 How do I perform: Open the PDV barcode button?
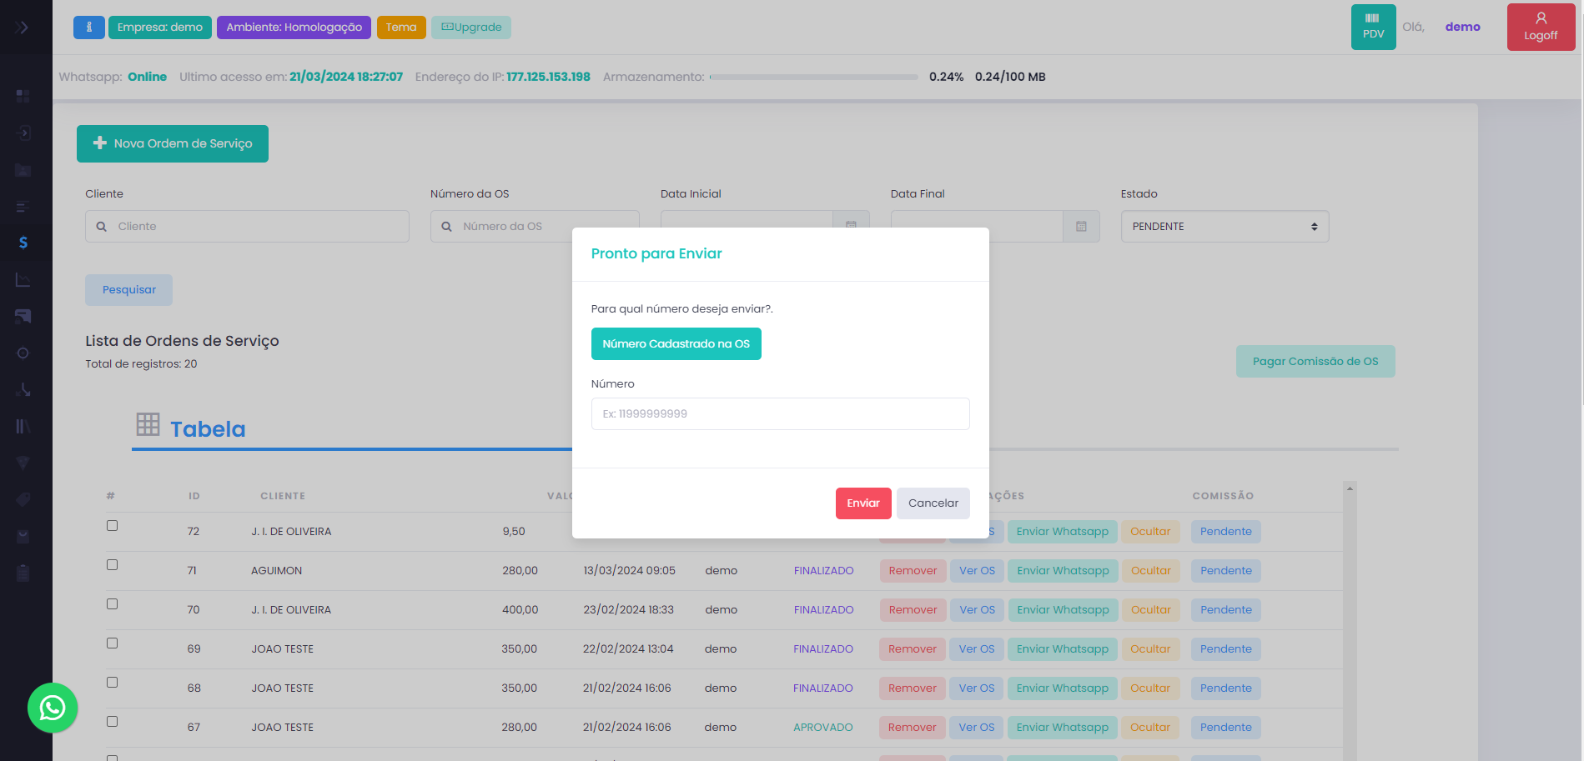point(1373,27)
